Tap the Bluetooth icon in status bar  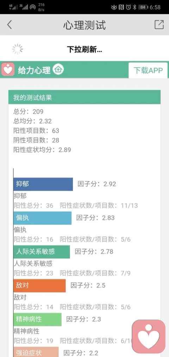point(134,7)
